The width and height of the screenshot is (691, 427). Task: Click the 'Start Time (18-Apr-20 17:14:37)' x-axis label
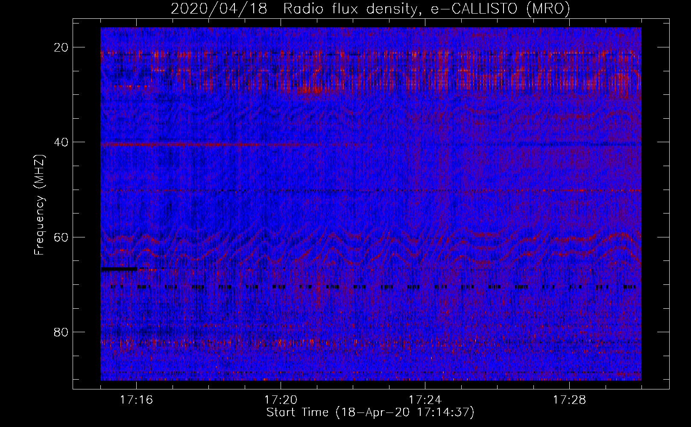click(x=370, y=412)
